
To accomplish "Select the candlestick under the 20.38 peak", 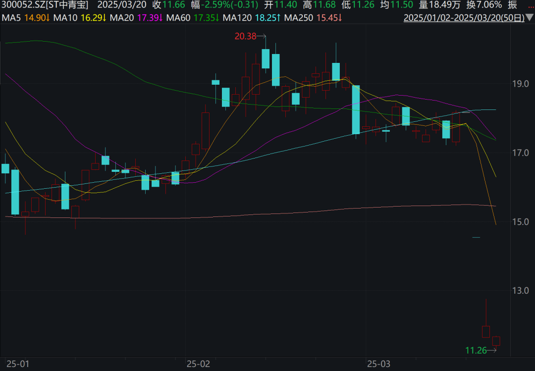I will click(x=266, y=59).
